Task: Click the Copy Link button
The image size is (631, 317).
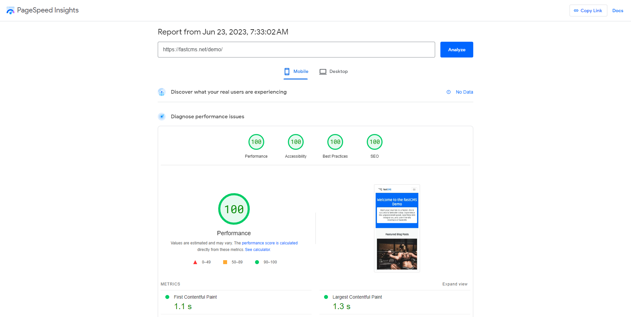Action: (x=588, y=11)
